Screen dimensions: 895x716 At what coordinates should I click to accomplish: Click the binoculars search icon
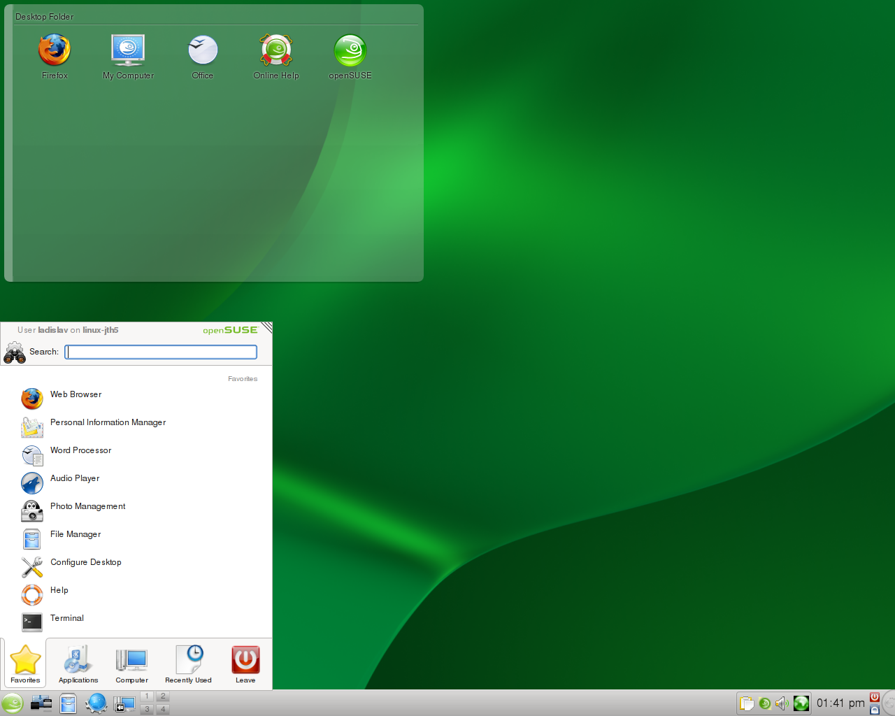click(15, 352)
